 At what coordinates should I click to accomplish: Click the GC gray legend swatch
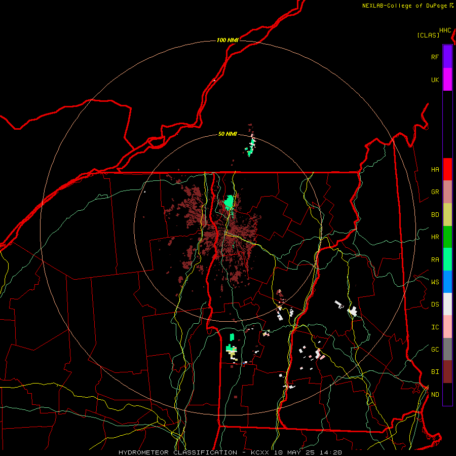pyautogui.click(x=447, y=349)
